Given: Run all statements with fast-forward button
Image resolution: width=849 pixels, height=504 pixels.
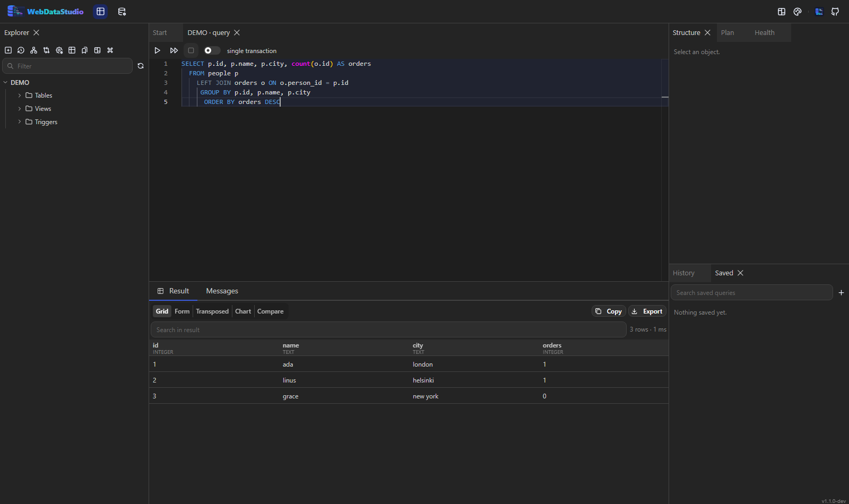Looking at the screenshot, I should click(x=174, y=50).
